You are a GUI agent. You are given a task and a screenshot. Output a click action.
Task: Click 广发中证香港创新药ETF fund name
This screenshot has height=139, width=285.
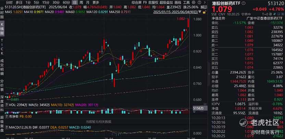(265, 18)
